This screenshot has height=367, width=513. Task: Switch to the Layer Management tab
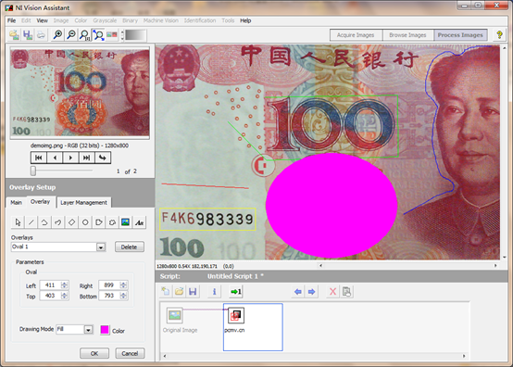coord(83,202)
